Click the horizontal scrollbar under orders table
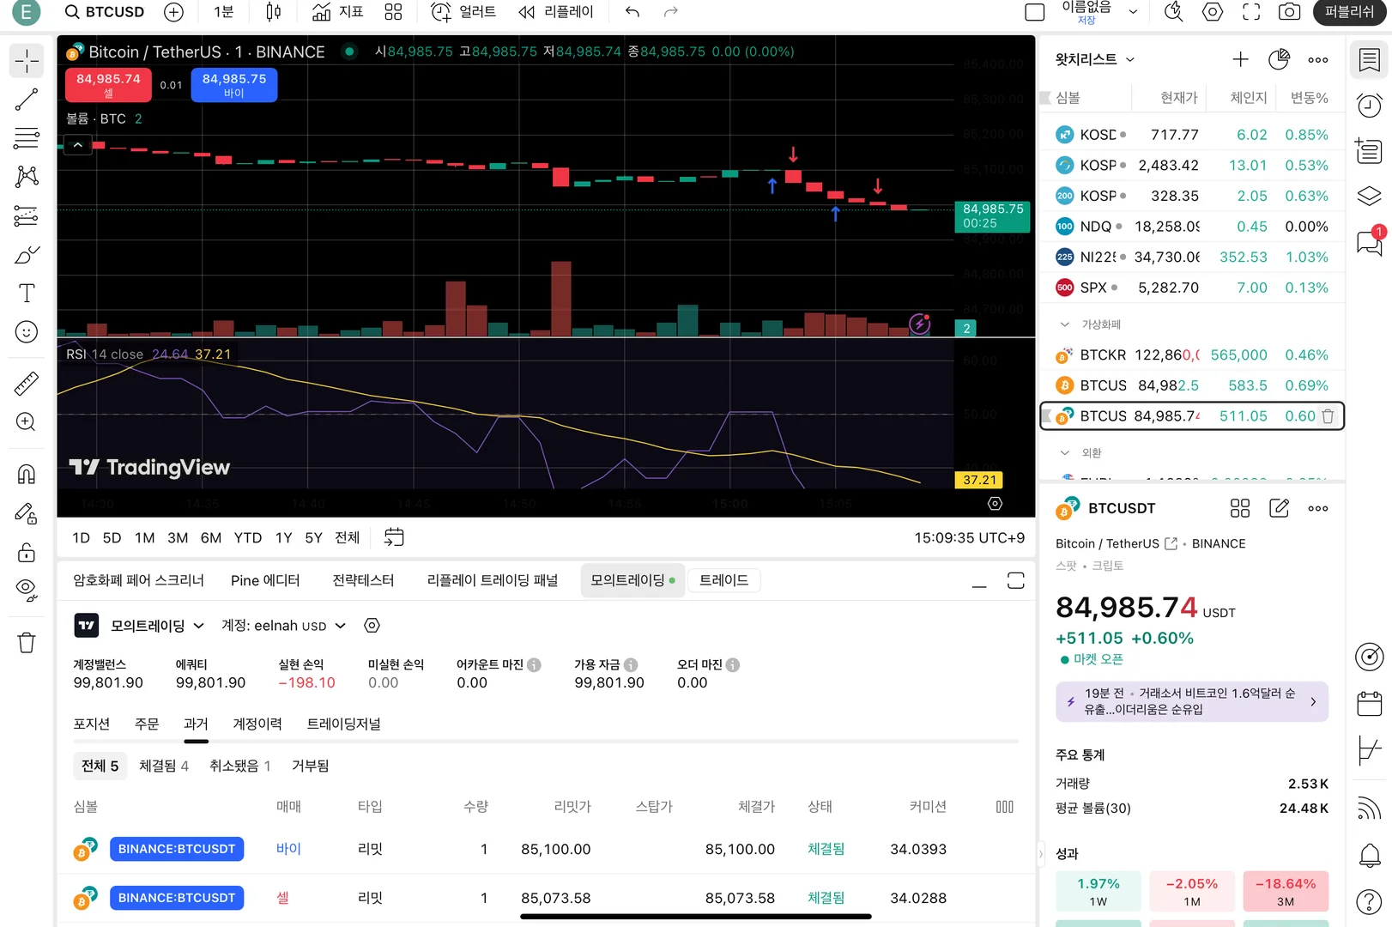 696,917
